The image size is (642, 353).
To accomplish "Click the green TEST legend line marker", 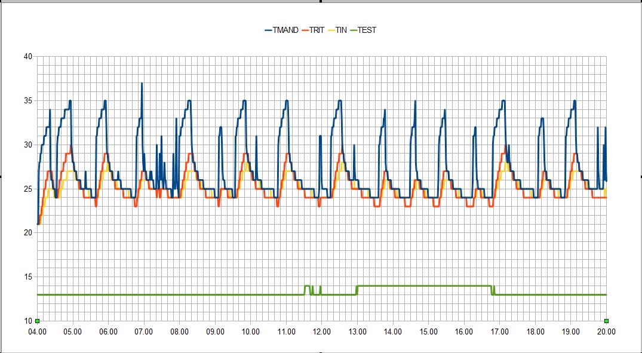I will click(353, 30).
